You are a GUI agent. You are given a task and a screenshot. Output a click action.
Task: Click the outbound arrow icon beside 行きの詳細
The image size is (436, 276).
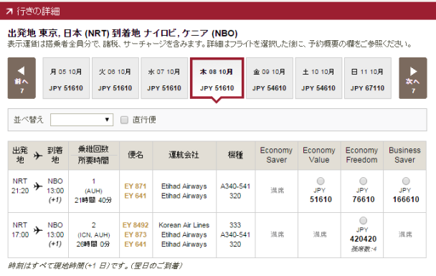click(9, 11)
